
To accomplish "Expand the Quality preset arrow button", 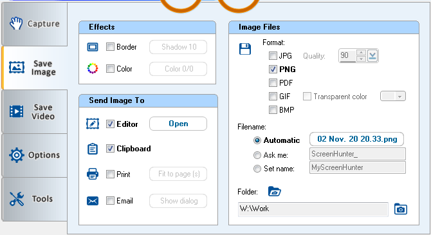I will tap(372, 56).
